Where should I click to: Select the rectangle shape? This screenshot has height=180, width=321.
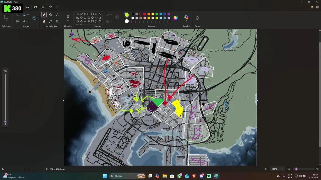coord(89,14)
